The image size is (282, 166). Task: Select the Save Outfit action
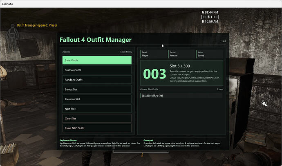point(97,60)
